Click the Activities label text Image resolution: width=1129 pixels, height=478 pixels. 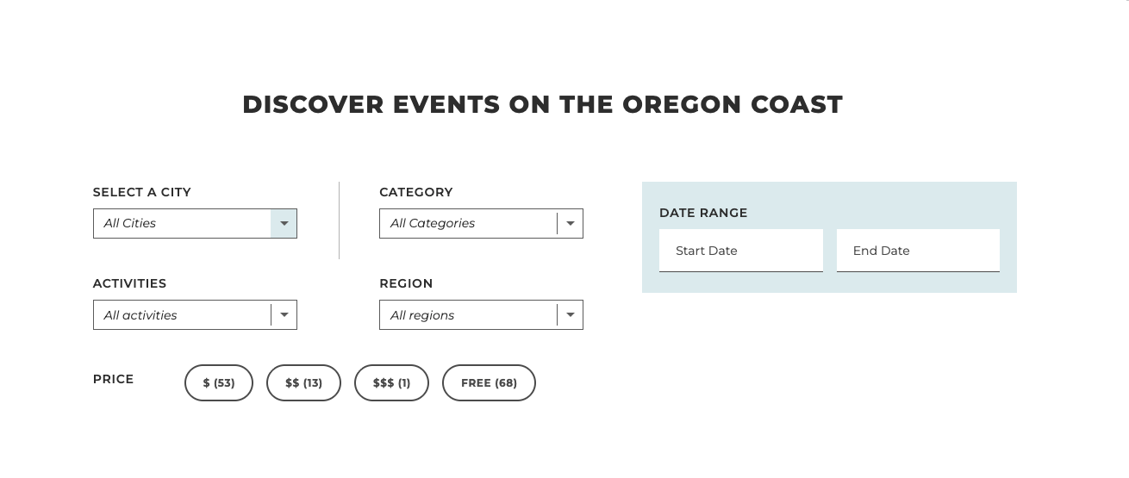[129, 283]
